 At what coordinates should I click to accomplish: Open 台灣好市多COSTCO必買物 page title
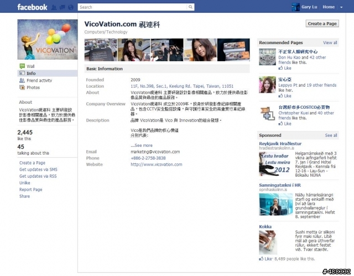304,107
